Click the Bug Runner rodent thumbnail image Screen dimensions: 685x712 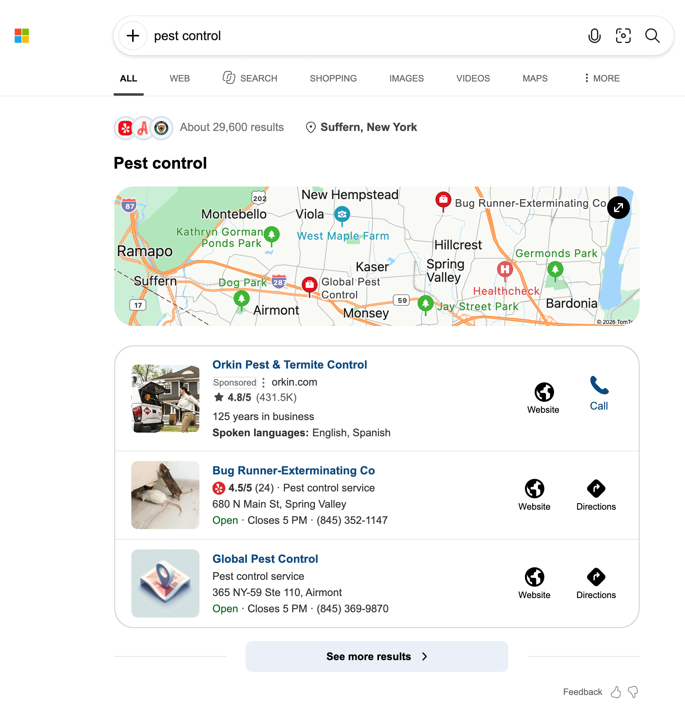pos(165,495)
